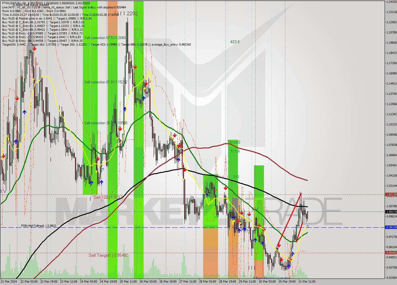This screenshot has width=397, height=285.
Task: Click the green '423.6' Fibonacci label
Action: click(x=235, y=42)
